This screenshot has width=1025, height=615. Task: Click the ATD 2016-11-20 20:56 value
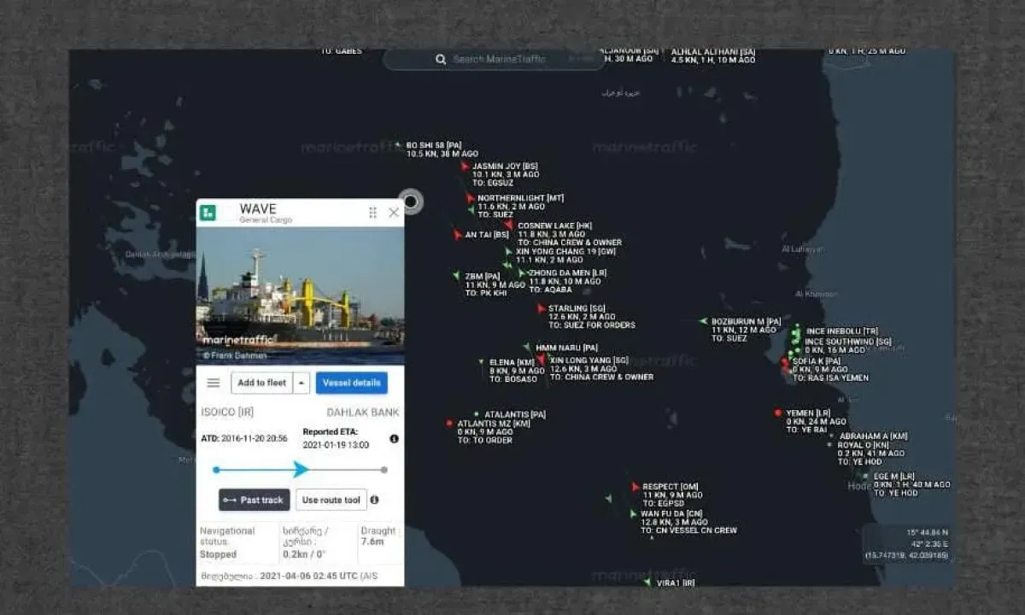click(x=243, y=438)
